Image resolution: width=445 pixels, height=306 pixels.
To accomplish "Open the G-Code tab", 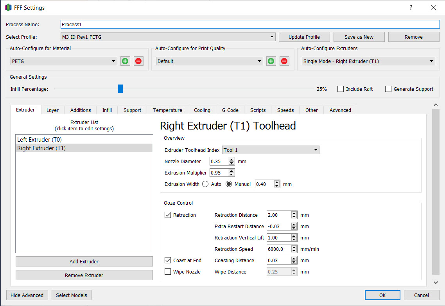I will coord(230,110).
